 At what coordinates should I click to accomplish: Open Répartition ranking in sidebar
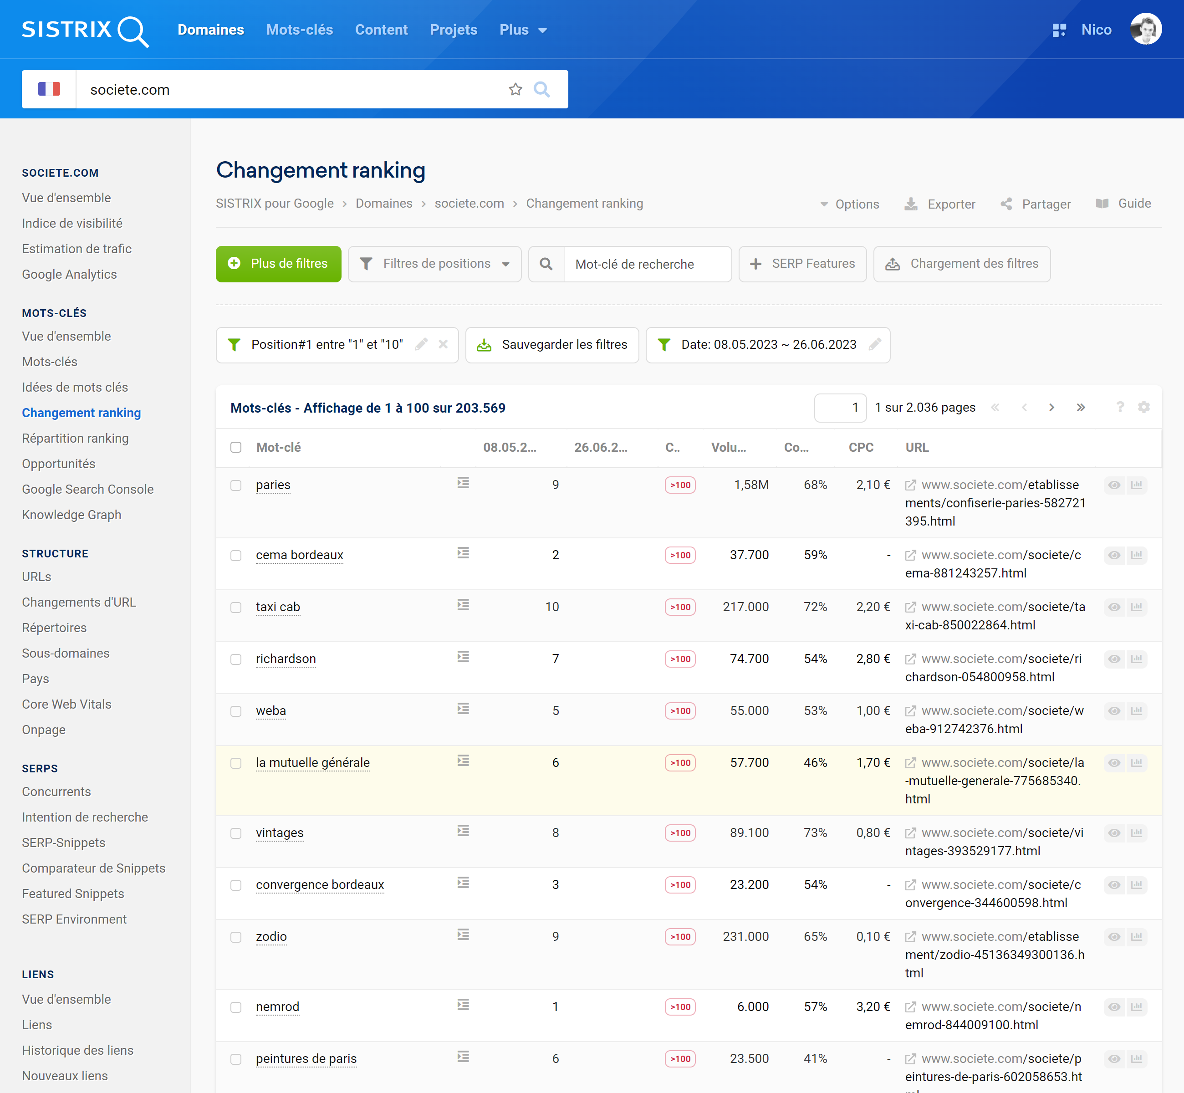pos(75,438)
